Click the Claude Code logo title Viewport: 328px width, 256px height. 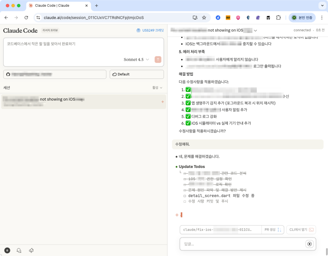[20, 31]
